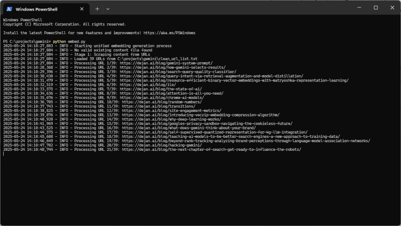Click the timestamp '2025-05-24 14:10:27,083'

[28, 46]
